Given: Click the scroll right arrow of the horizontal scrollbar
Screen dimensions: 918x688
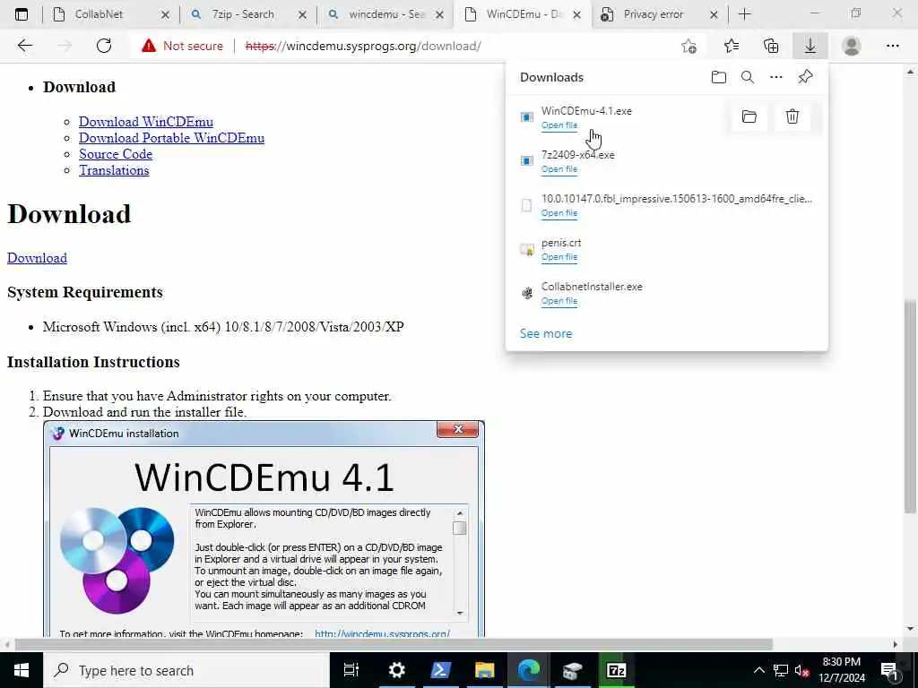Looking at the screenshot, I should tap(896, 644).
